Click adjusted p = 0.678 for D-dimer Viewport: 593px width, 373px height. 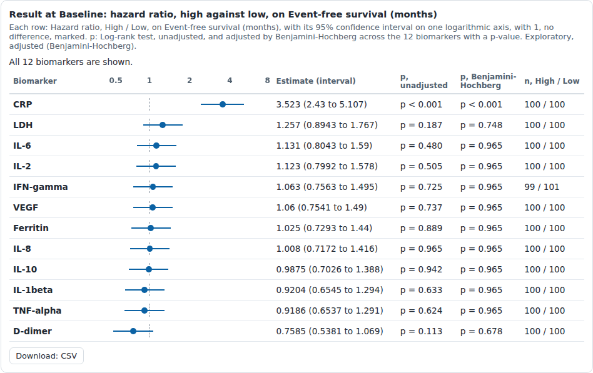tap(481, 331)
